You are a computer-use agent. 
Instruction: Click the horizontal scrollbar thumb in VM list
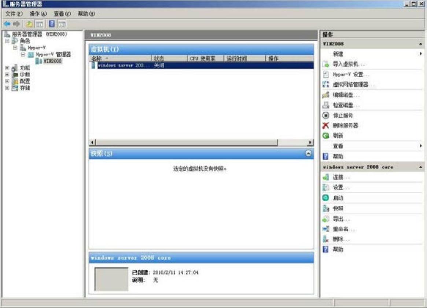pos(187,142)
